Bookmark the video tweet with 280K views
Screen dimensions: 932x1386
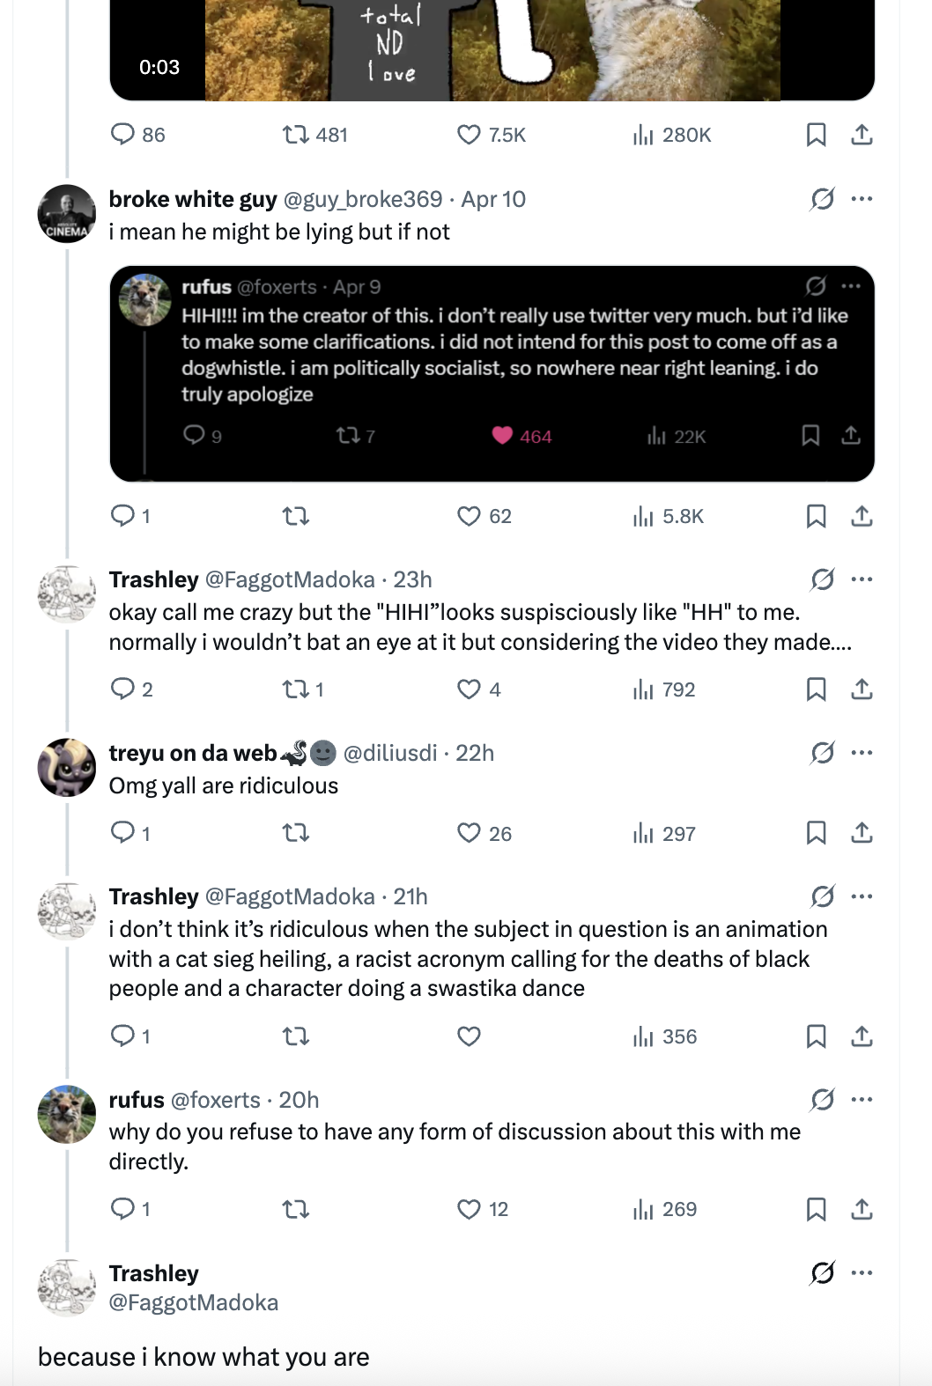point(816,135)
